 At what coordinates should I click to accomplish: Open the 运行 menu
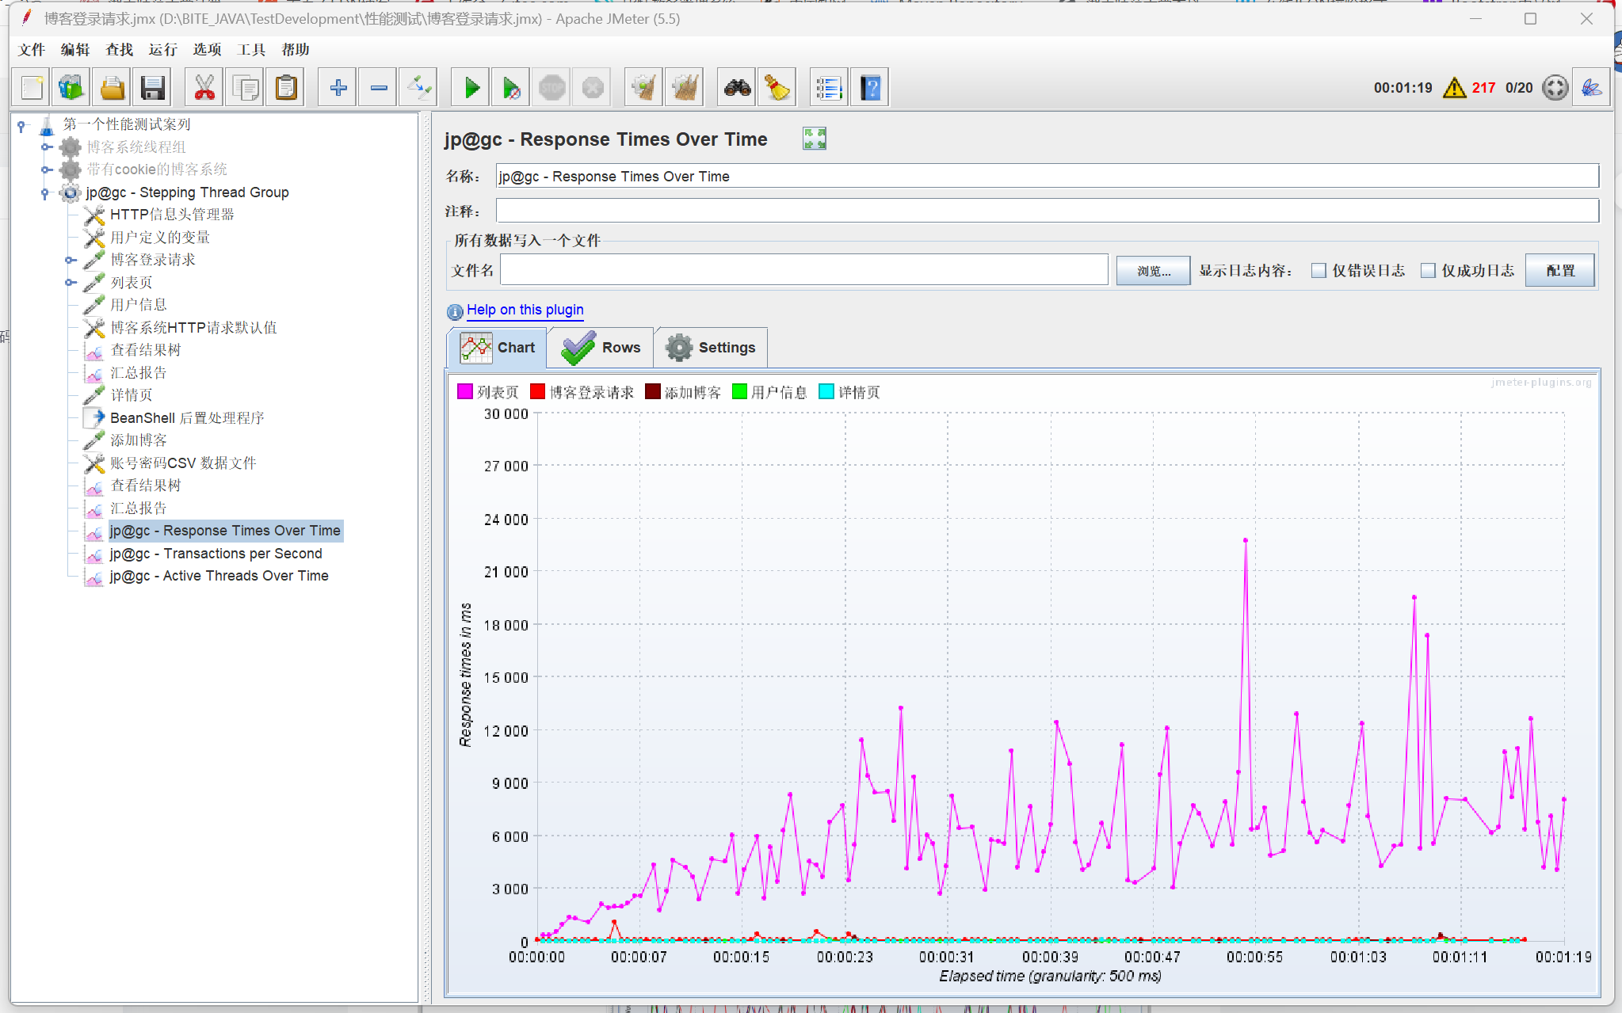(x=162, y=50)
